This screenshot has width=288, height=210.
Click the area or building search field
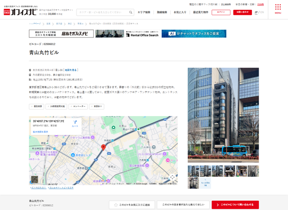102,12
